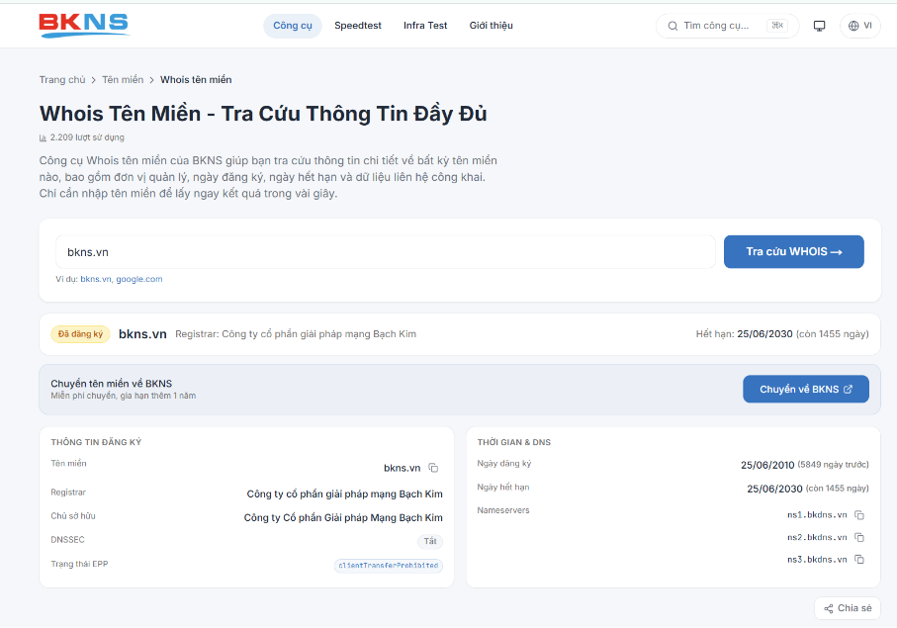
Task: Copy nameserver ns1.bkdns.vn
Action: coord(859,514)
